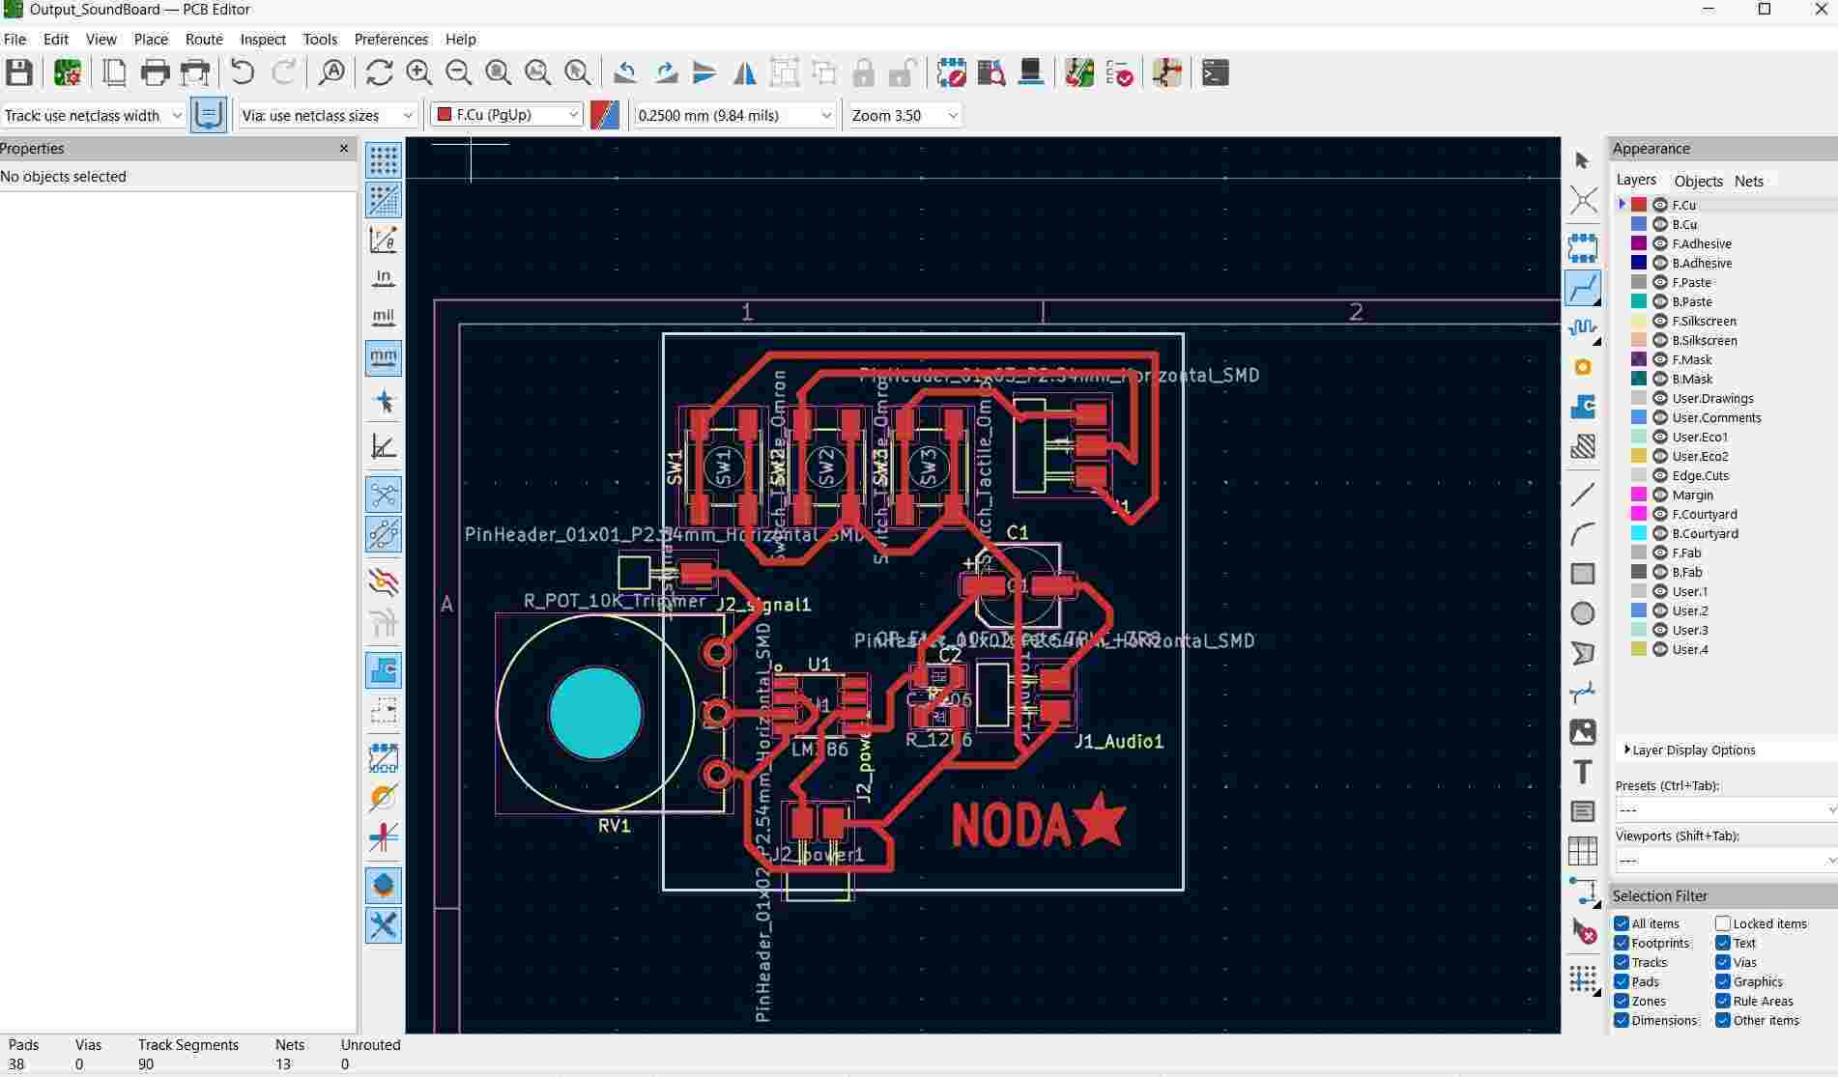Select the Draw Arc tool
This screenshot has height=1077, width=1838.
[1583, 534]
